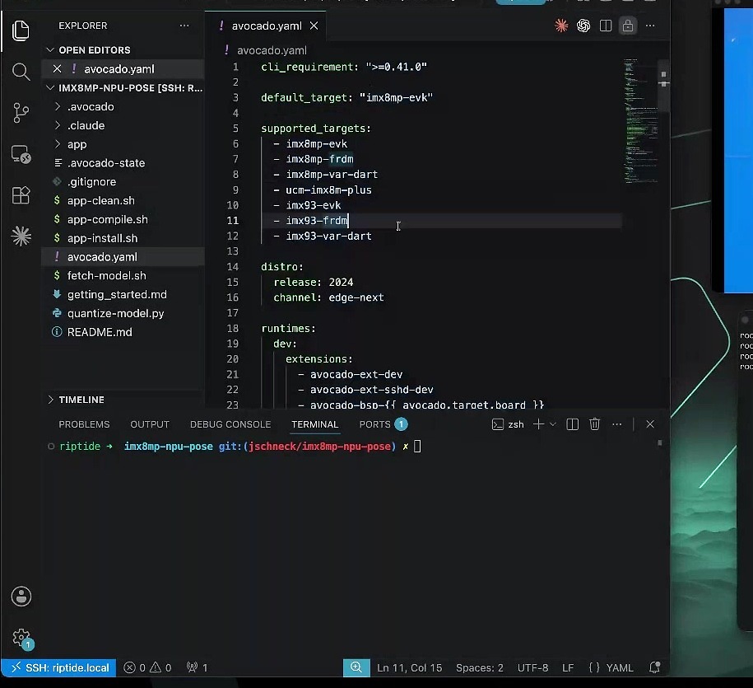Open the Source Control view
The width and height of the screenshot is (753, 688).
[21, 114]
